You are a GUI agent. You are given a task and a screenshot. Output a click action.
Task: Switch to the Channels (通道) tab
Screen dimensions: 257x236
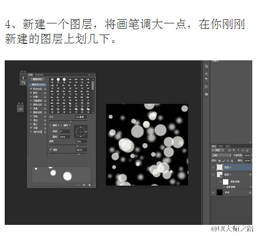click(x=221, y=146)
